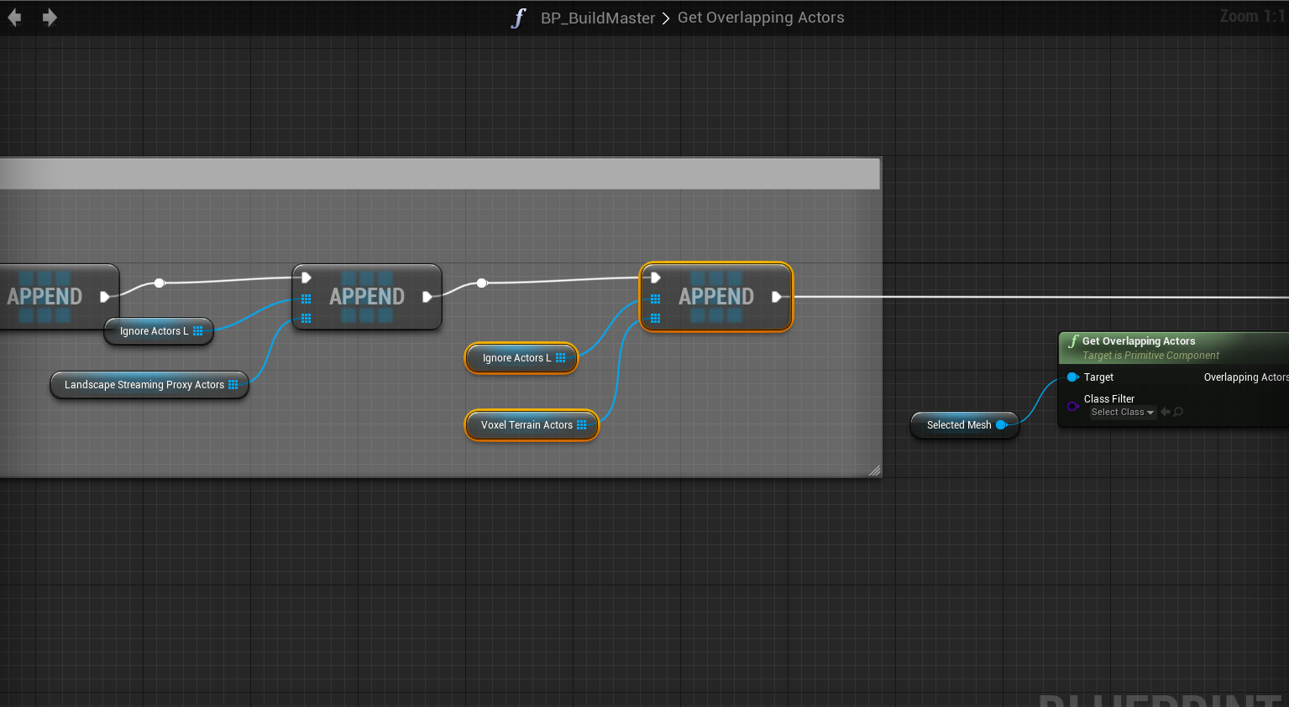Click Get Overlapping Actors breadcrumb item
The height and width of the screenshot is (707, 1289).
[x=760, y=18]
